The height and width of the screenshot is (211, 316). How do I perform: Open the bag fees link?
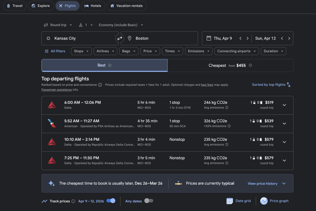207,85
